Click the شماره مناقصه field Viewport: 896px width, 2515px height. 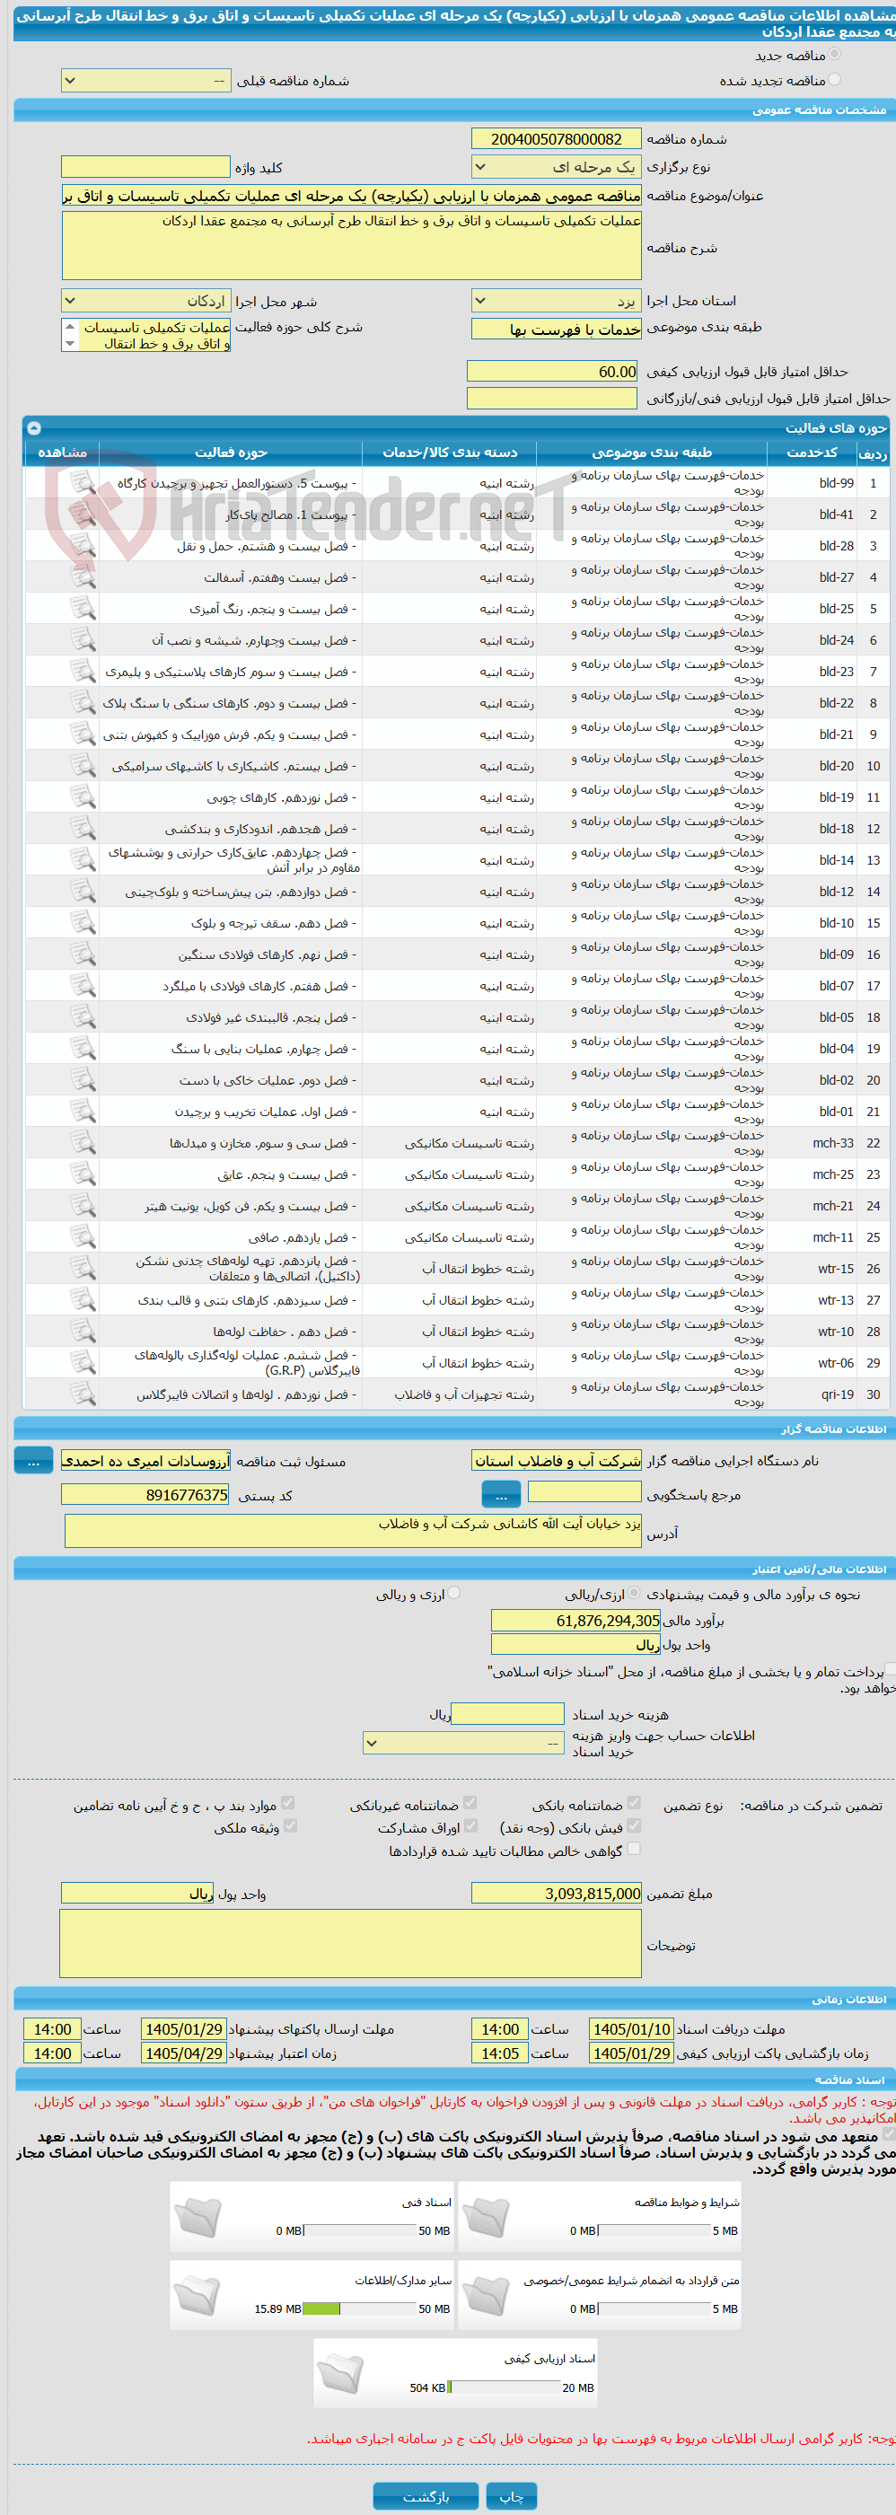pos(557,138)
